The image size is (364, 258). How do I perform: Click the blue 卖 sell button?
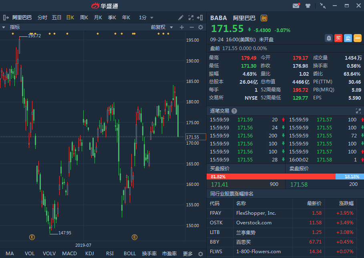(348, 38)
